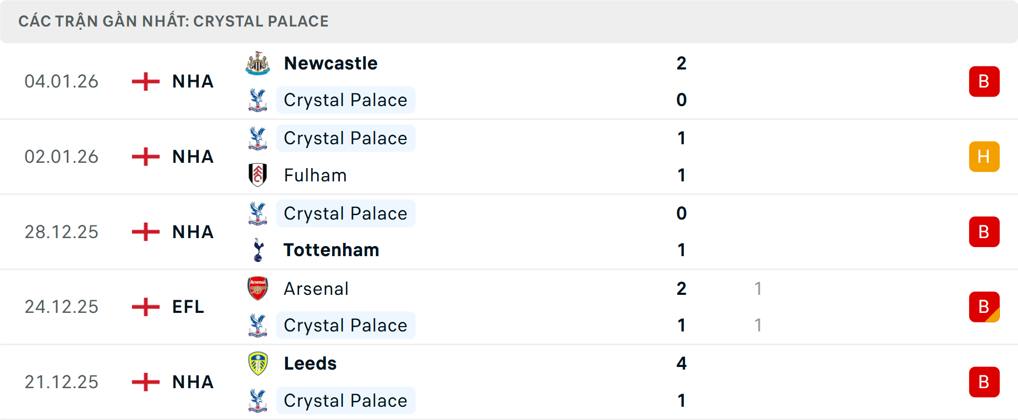Select the B badge on the Tottenham match row

point(984,232)
